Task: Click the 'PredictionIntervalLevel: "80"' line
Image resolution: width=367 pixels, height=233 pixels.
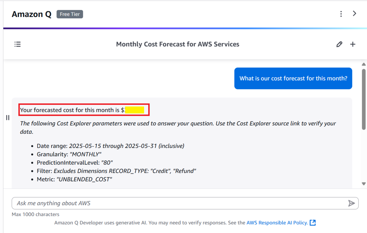Action: (x=75, y=163)
